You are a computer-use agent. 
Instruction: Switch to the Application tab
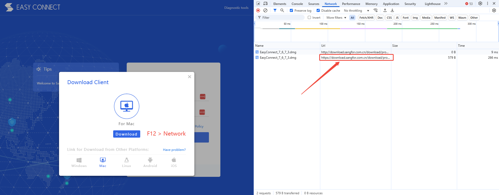391,4
